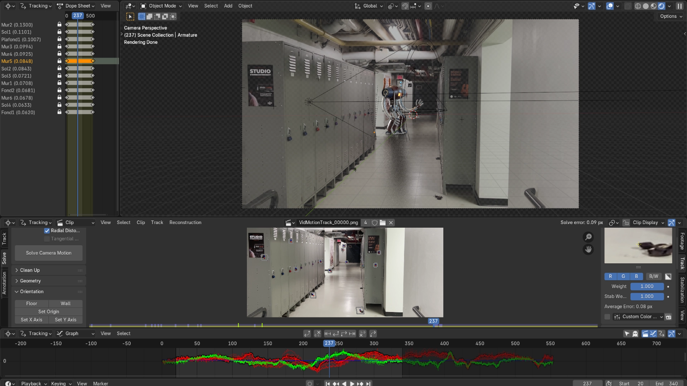
Task: Click the Set Origin button
Action: tap(48, 311)
